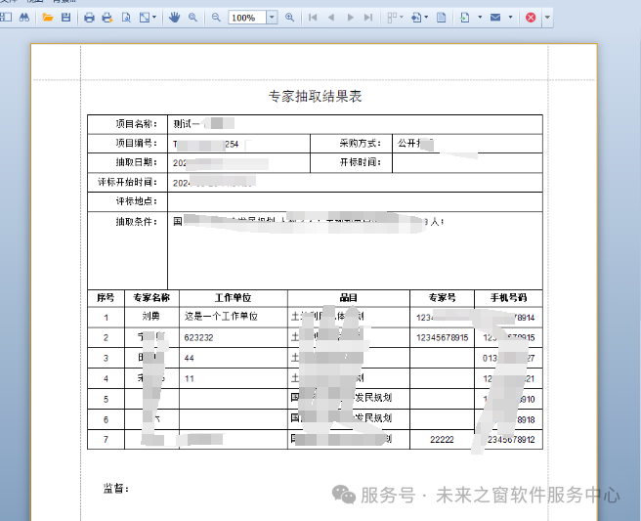Click the expert number cell 22222
641x521 pixels.
442,440
